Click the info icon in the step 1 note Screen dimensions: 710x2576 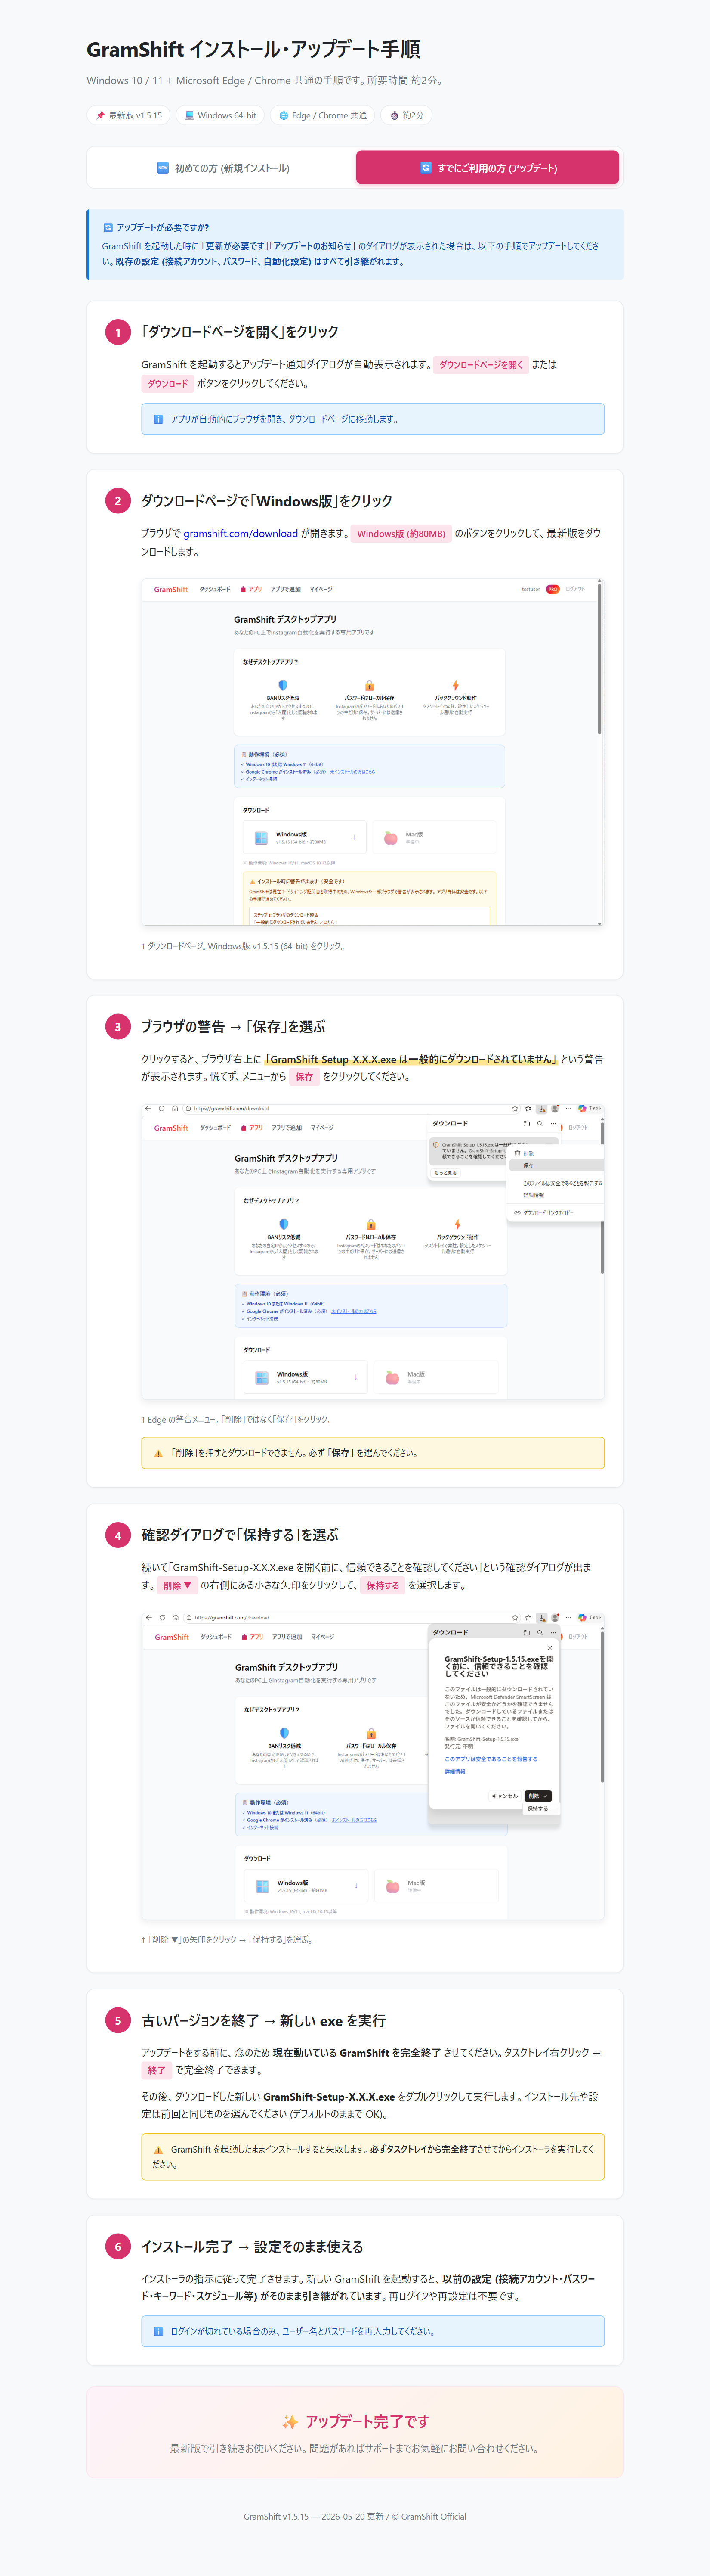tap(158, 419)
